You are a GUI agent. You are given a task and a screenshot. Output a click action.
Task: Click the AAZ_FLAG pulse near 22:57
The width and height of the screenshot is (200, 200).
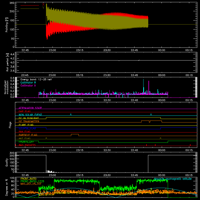(46, 138)
